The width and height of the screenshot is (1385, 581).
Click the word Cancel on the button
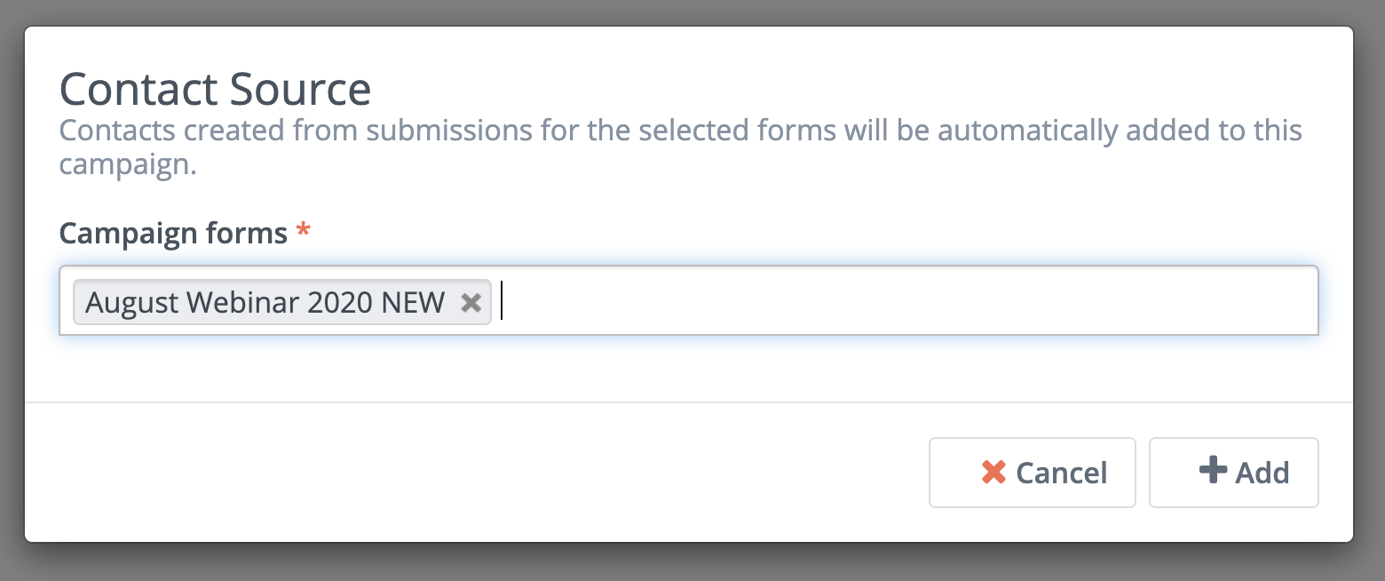click(x=1061, y=473)
